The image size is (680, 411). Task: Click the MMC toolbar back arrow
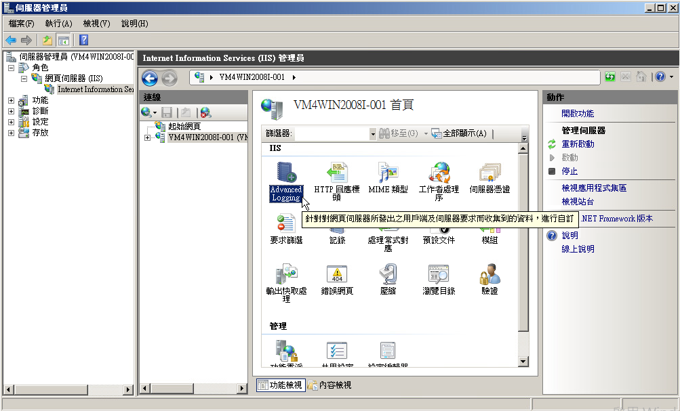click(x=11, y=40)
